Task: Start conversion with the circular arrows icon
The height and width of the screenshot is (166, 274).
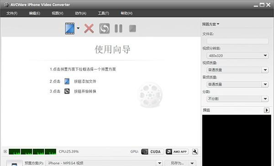Action: 104,28
